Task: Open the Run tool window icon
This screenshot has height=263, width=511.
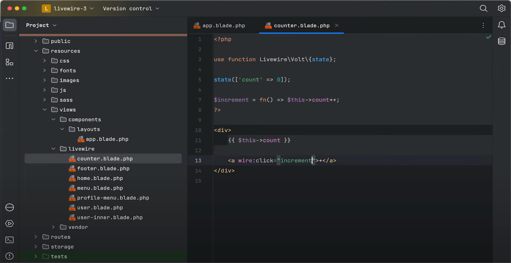Action: [10, 223]
